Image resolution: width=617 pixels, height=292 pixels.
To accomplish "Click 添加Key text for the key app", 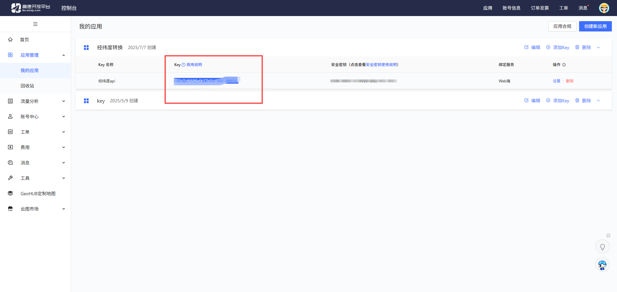I will tap(561, 101).
